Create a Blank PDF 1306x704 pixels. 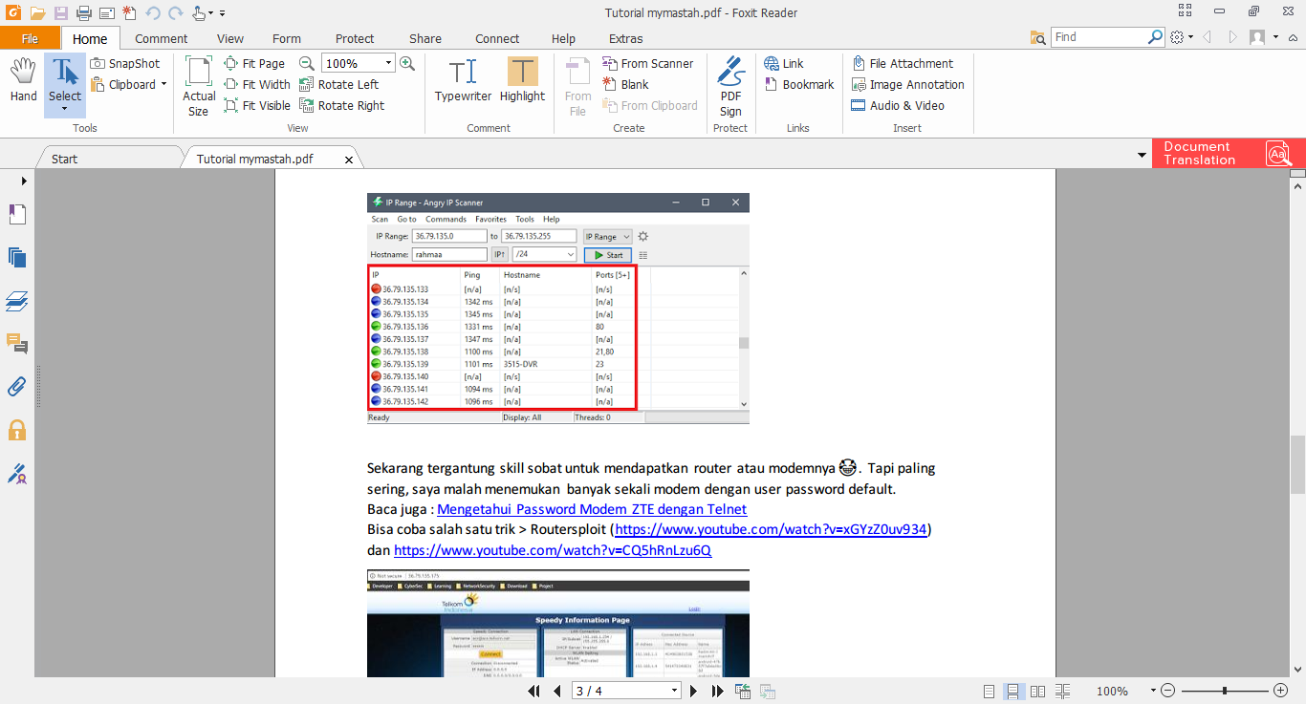pyautogui.click(x=625, y=84)
